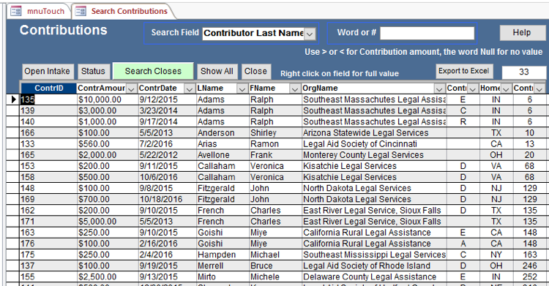The width and height of the screenshot is (549, 286).
Task: Click the Word or # input box
Action: click(427, 33)
